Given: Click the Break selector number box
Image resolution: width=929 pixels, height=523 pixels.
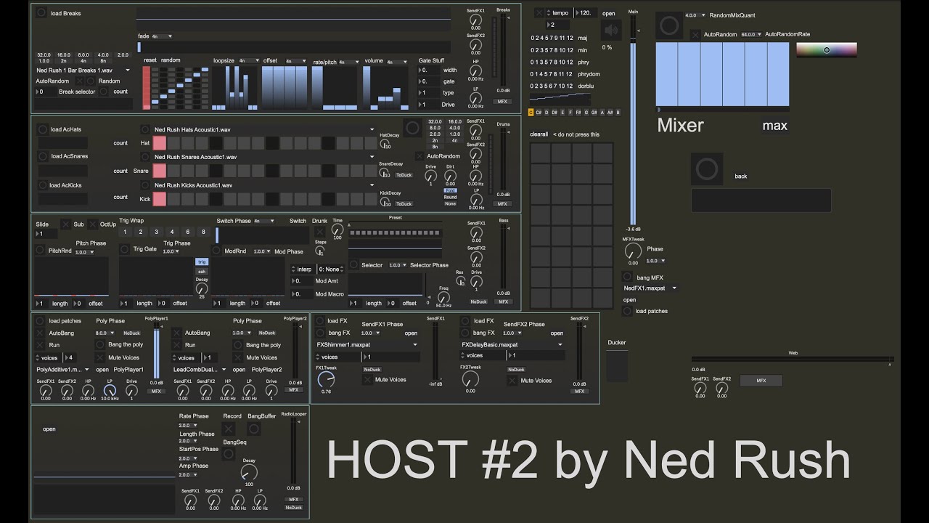Looking at the screenshot, I should point(45,92).
